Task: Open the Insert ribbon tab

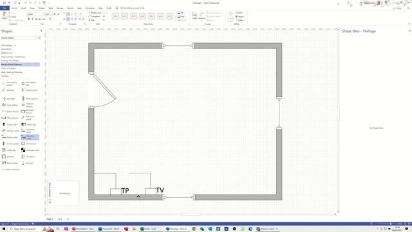Action: [23, 8]
